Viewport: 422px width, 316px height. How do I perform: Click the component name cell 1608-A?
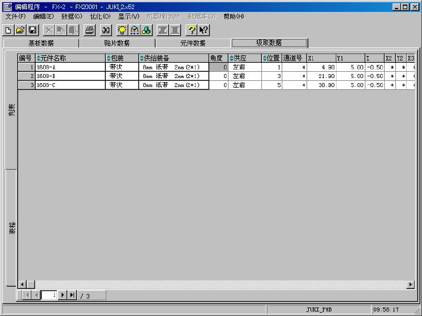point(70,67)
